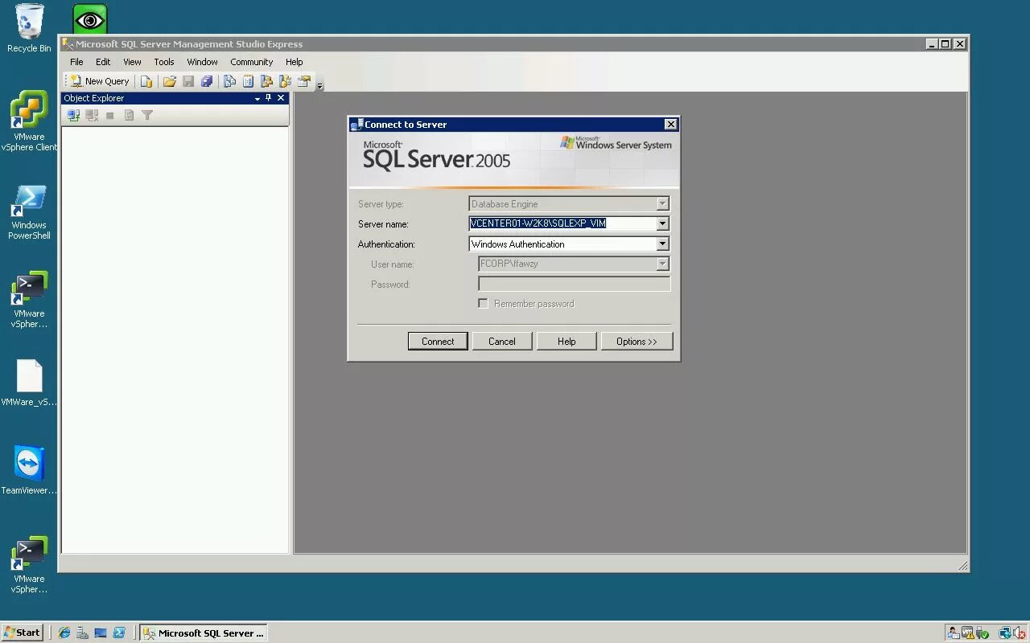Click the Save All icon
1030x643 pixels.
[x=207, y=81]
